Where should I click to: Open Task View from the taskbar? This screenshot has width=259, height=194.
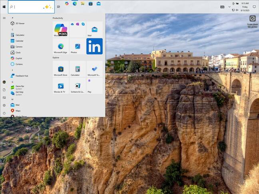(58, 7)
